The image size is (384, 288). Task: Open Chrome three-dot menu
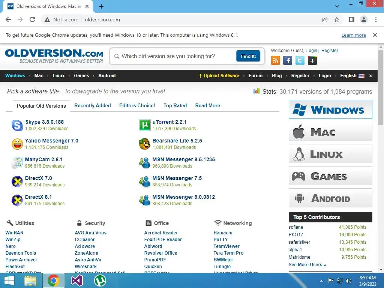376,19
